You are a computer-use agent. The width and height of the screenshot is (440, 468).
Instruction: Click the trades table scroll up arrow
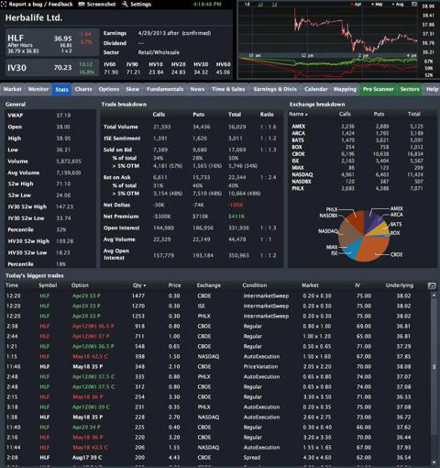[434, 295]
